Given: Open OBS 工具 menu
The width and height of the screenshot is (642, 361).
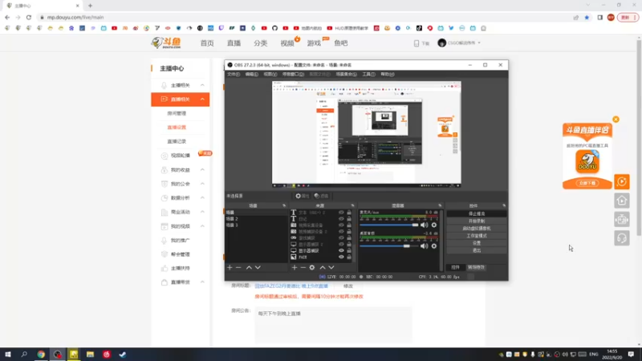Looking at the screenshot, I should [368, 74].
